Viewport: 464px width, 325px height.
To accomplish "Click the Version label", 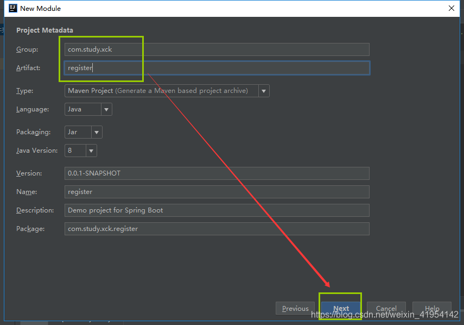I will click(29, 173).
